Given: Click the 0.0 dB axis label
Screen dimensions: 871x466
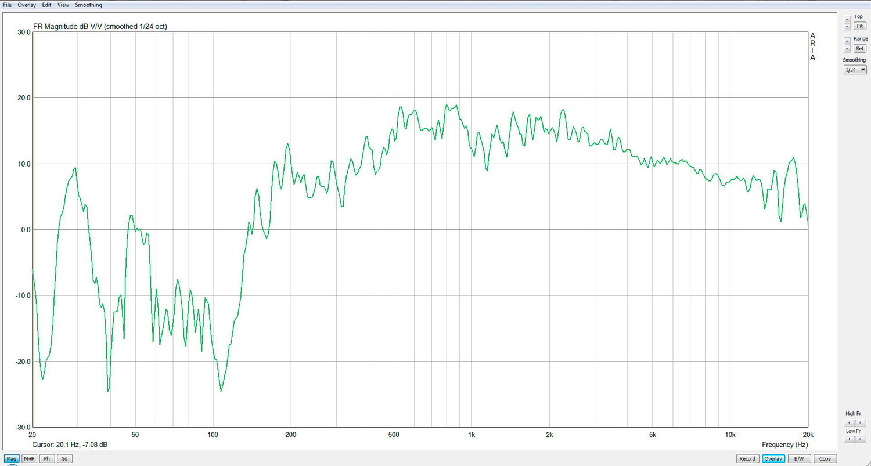Looking at the screenshot, I should coord(26,230).
